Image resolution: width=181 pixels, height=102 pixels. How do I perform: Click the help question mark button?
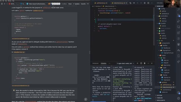click(x=85, y=99)
